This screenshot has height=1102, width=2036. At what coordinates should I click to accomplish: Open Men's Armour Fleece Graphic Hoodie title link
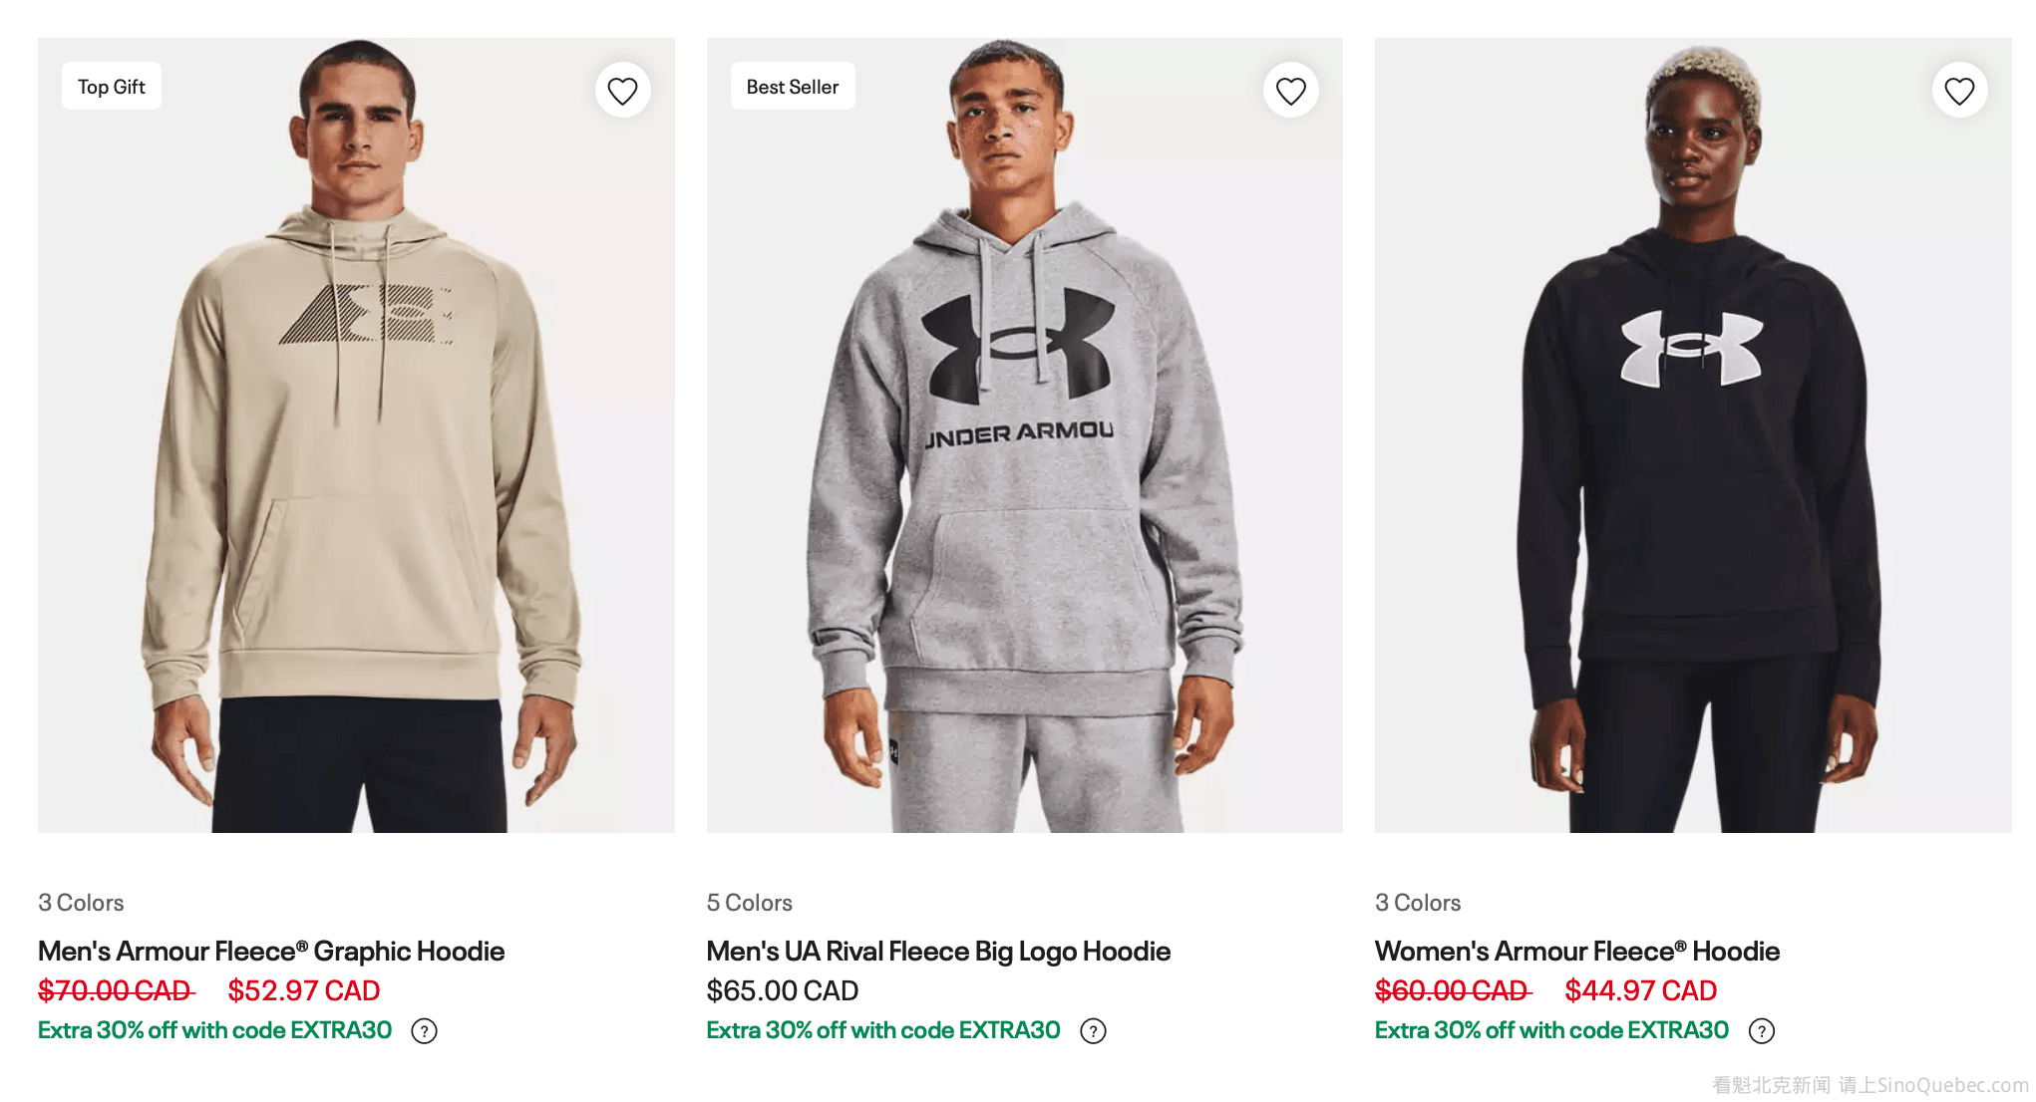pos(271,952)
